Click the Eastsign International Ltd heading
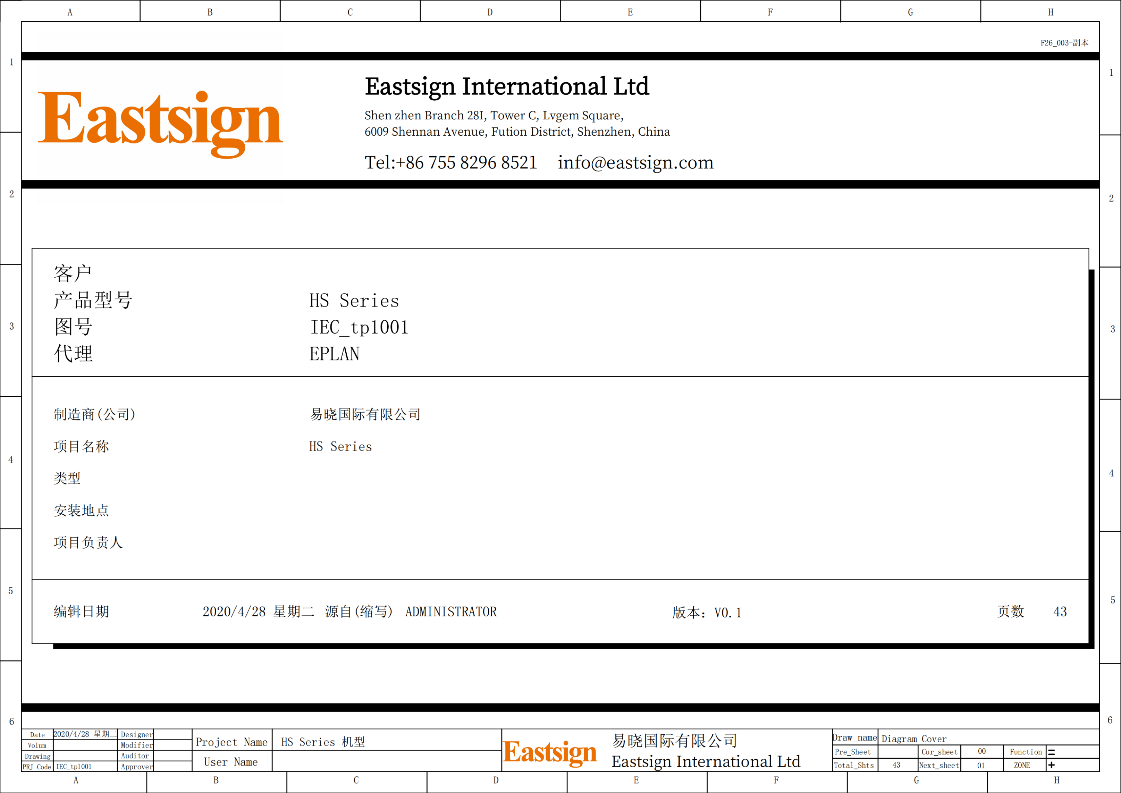The height and width of the screenshot is (793, 1121). [x=507, y=86]
